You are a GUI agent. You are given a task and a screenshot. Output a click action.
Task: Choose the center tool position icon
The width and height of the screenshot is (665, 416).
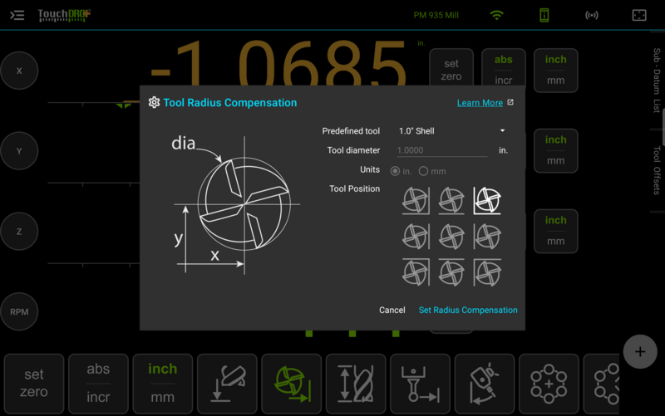click(x=451, y=236)
